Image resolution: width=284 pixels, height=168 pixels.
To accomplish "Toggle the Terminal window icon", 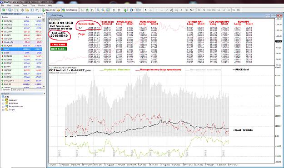I will pos(32,10).
